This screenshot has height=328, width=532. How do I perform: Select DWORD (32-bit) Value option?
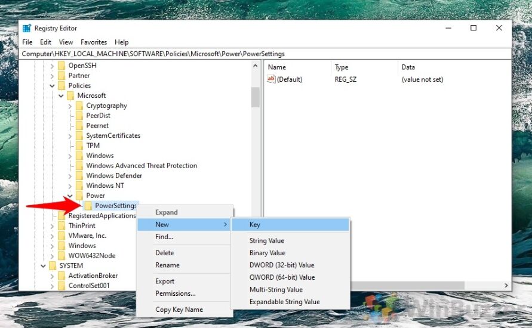290,265
